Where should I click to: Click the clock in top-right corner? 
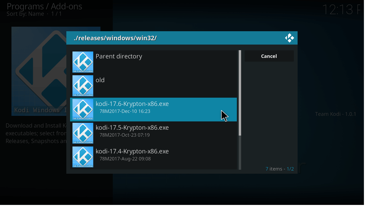click(341, 10)
